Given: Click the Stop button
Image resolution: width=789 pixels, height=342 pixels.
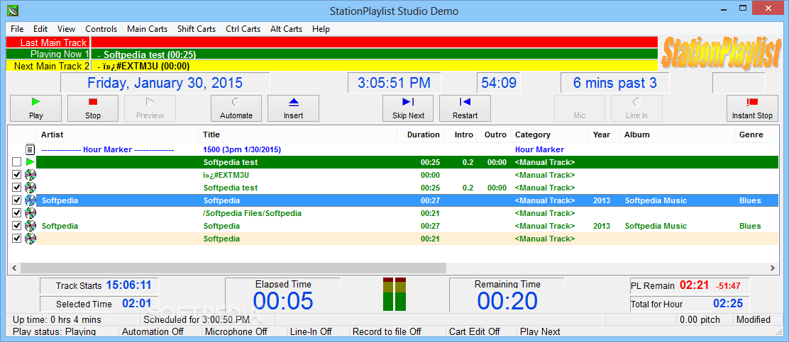Looking at the screenshot, I should point(93,108).
